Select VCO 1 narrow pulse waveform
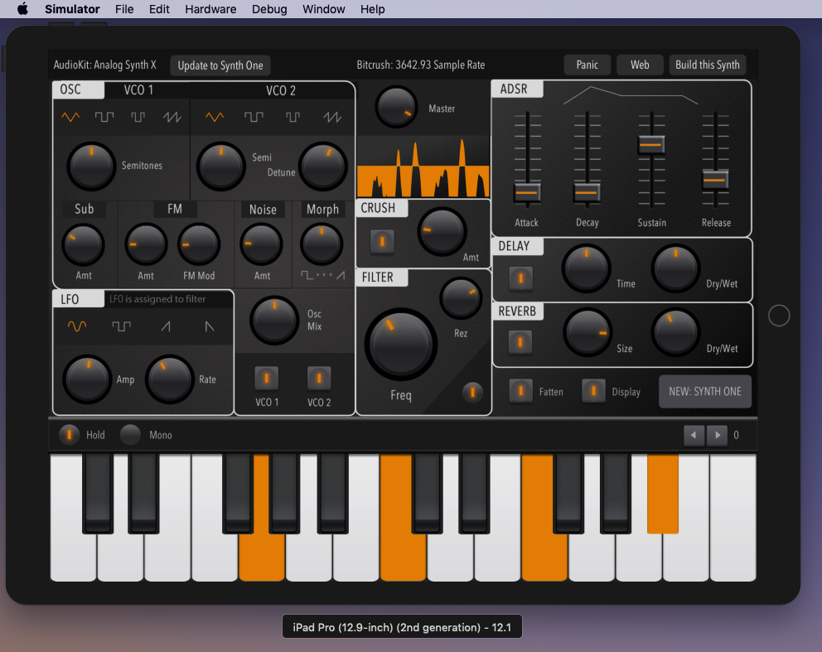The width and height of the screenshot is (822, 652). [138, 116]
